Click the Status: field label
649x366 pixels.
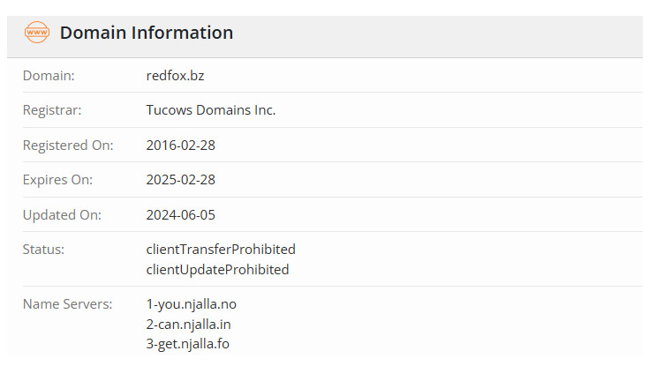point(43,249)
